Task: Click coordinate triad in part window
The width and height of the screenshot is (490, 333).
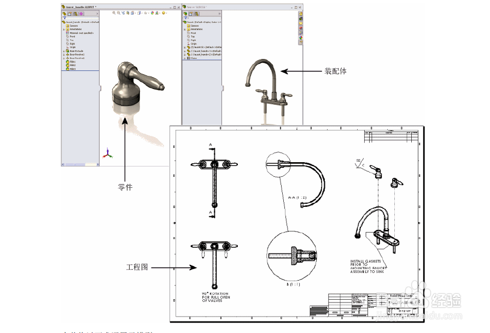Action: coord(108,153)
